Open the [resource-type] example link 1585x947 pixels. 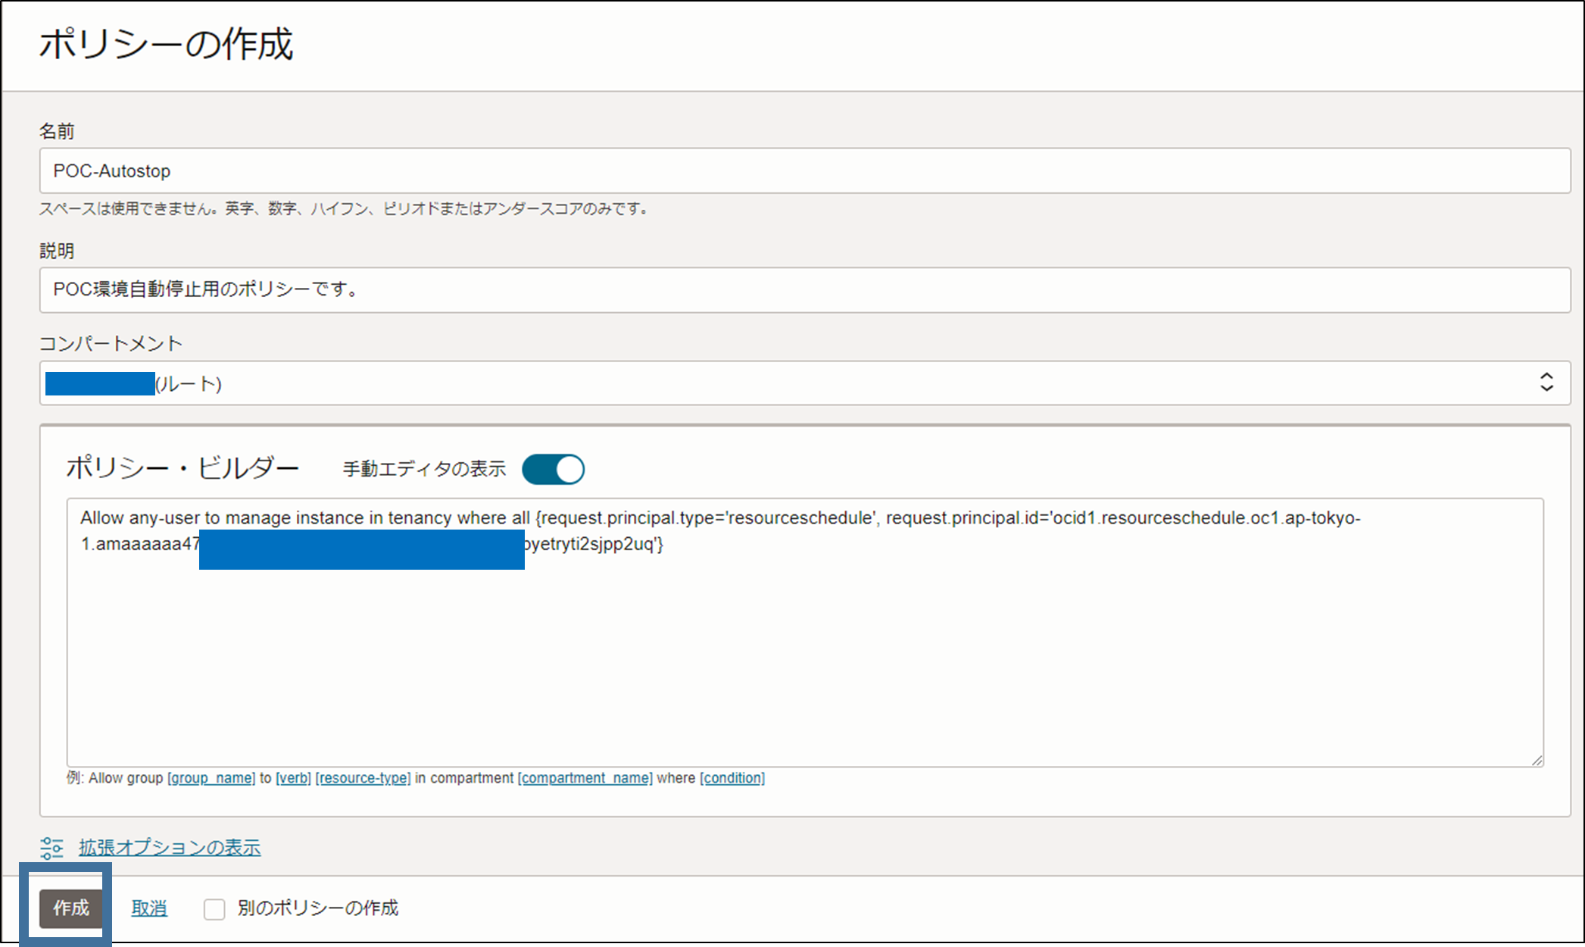[x=363, y=778]
